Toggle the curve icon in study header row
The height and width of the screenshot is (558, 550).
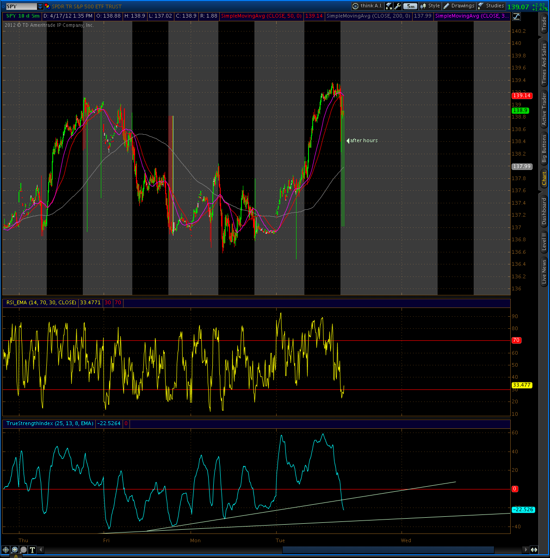(x=516, y=16)
